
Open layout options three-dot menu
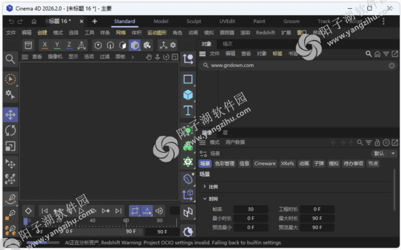(x=383, y=21)
